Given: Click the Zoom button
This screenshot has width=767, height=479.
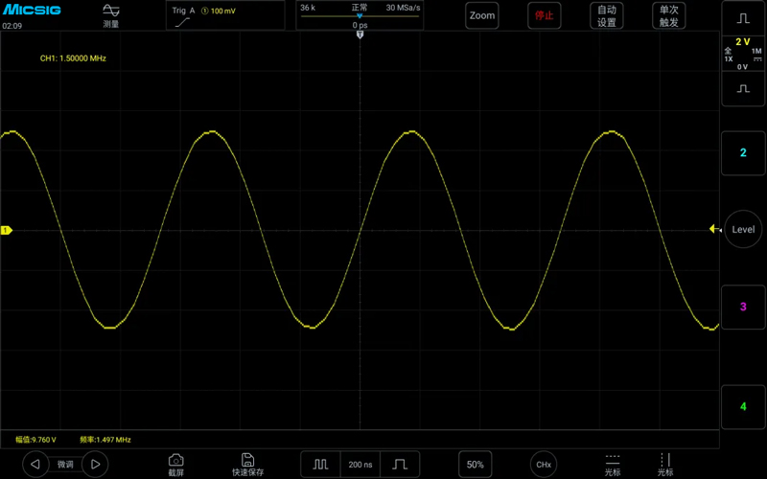Looking at the screenshot, I should 482,15.
